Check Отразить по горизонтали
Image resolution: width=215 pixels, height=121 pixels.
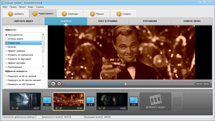[6, 55]
